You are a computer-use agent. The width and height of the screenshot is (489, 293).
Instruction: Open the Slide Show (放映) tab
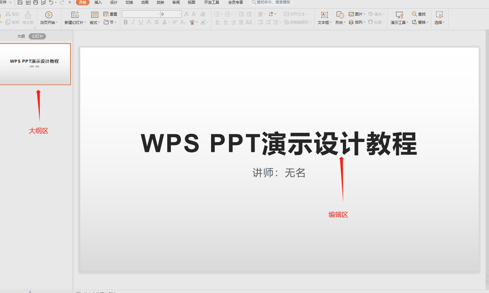point(160,2)
